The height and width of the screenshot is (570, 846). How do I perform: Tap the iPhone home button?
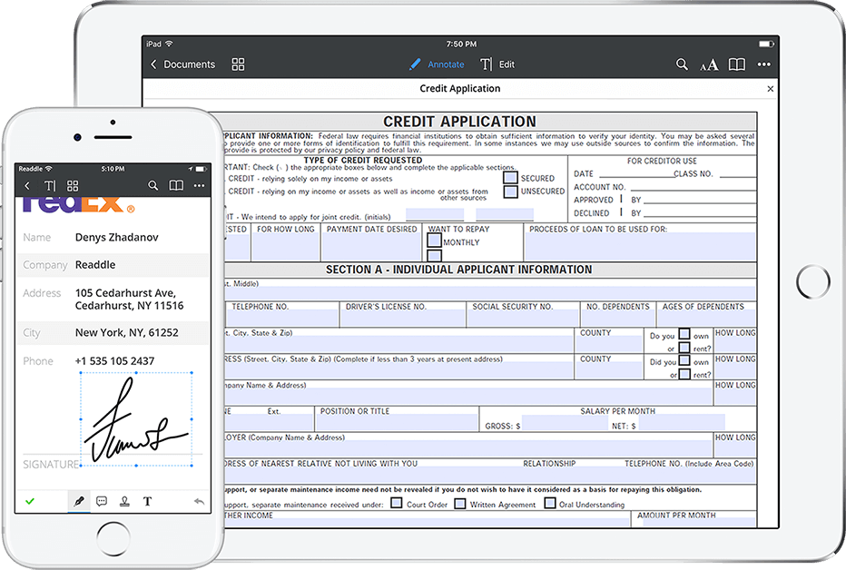[x=113, y=537]
